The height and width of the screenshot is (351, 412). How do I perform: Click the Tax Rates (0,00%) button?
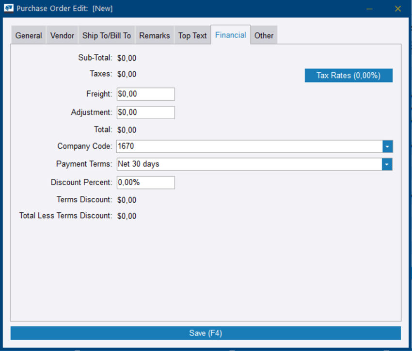click(x=349, y=76)
